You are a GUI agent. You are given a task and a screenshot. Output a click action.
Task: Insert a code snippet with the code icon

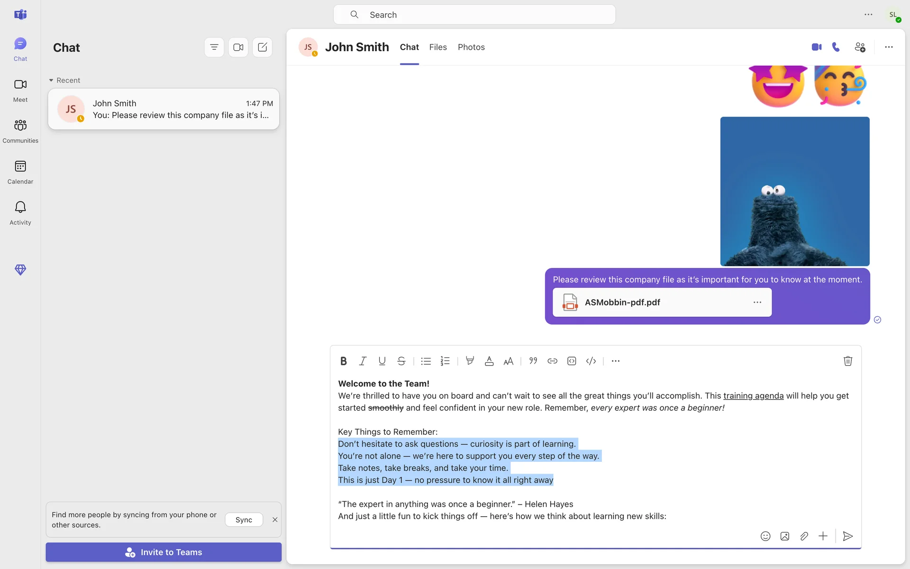tap(591, 361)
